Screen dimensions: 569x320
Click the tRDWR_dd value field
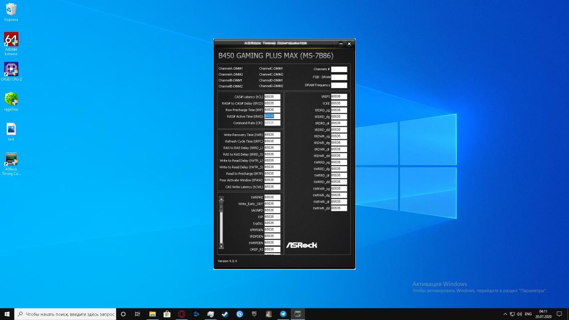click(339, 156)
